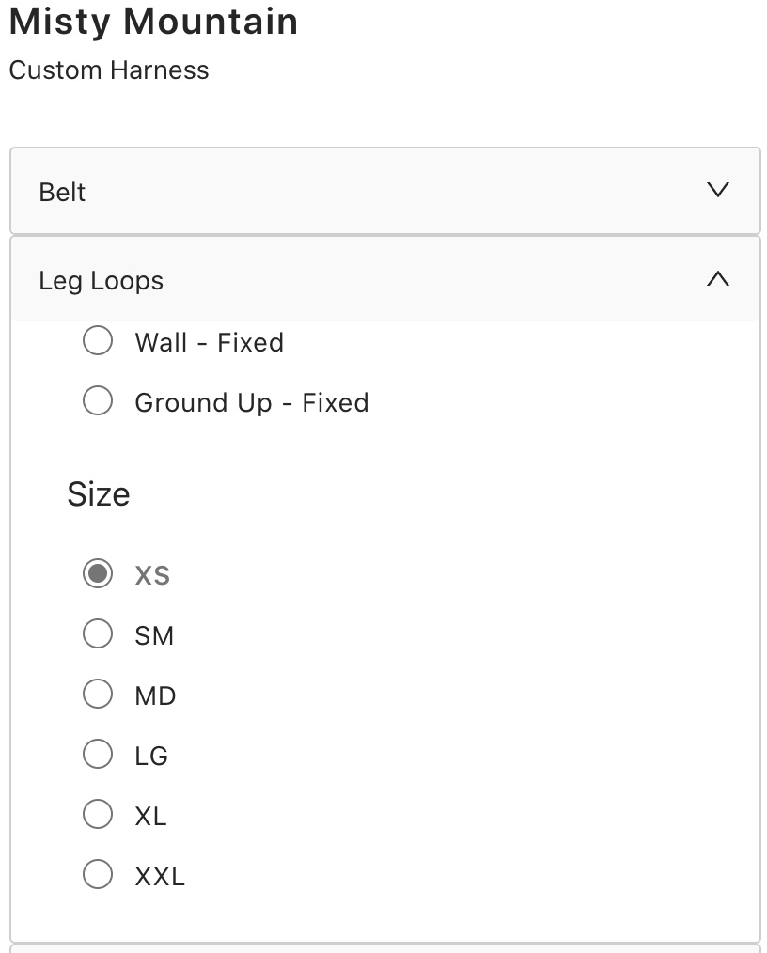
Task: Select the XS size radio circle
Action: [98, 573]
